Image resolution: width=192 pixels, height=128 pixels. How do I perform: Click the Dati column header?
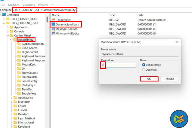pos(140,15)
